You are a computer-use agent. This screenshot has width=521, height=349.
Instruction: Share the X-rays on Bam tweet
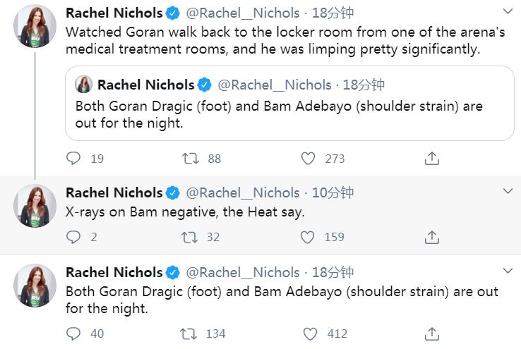coord(432,238)
